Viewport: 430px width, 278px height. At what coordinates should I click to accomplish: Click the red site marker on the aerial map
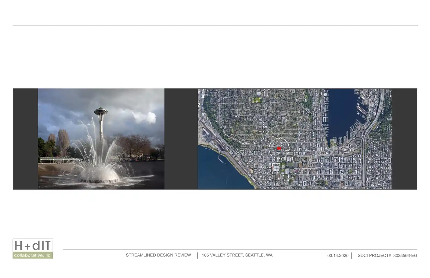click(279, 148)
